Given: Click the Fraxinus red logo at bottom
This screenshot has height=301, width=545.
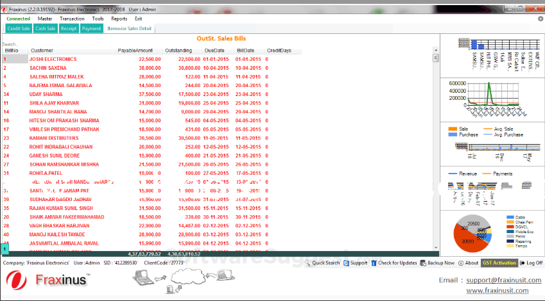Looking at the screenshot, I should [x=16, y=281].
